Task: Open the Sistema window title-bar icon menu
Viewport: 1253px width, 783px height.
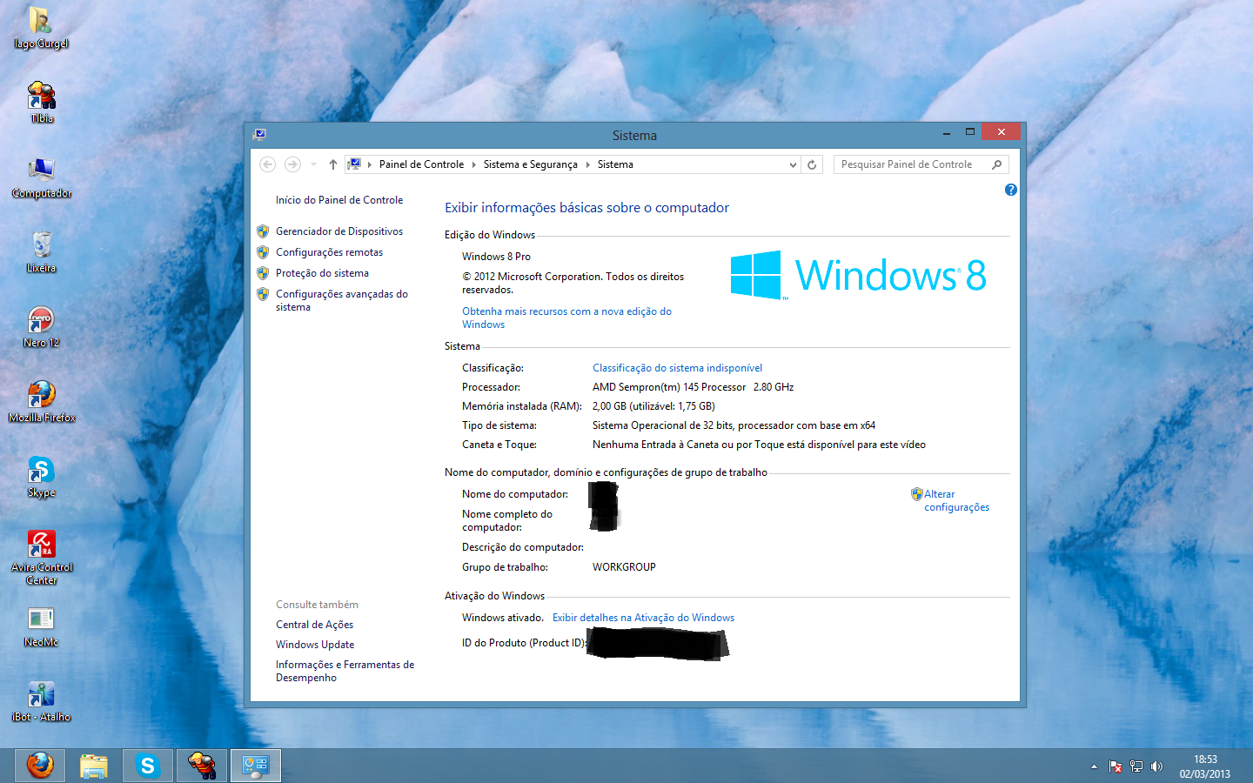Action: 259,134
